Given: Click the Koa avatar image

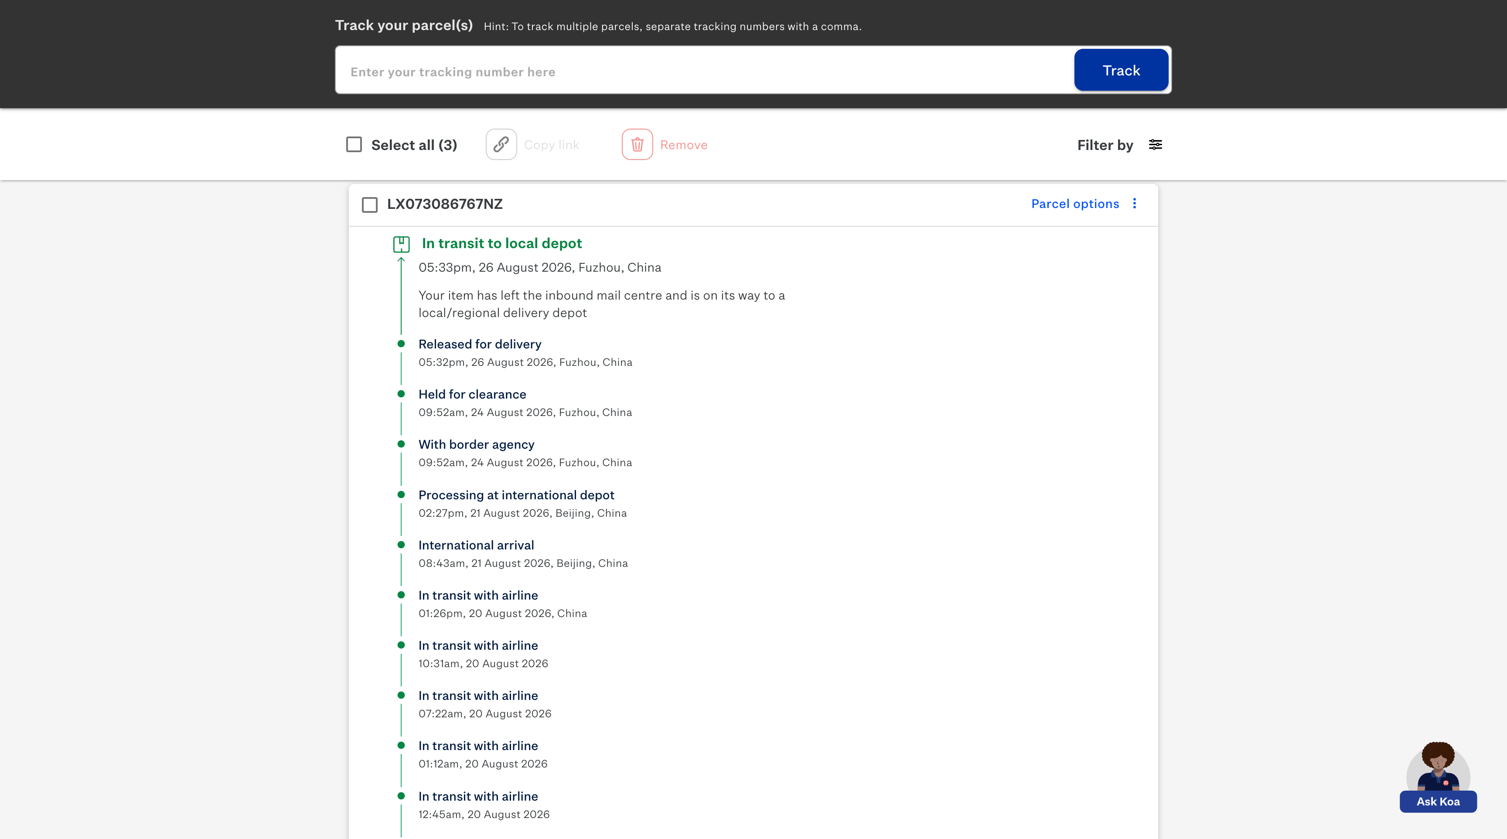Looking at the screenshot, I should click(1438, 767).
